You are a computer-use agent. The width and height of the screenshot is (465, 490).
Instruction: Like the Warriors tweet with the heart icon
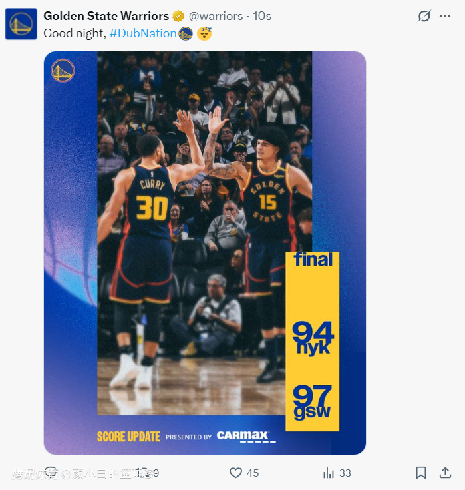click(235, 473)
